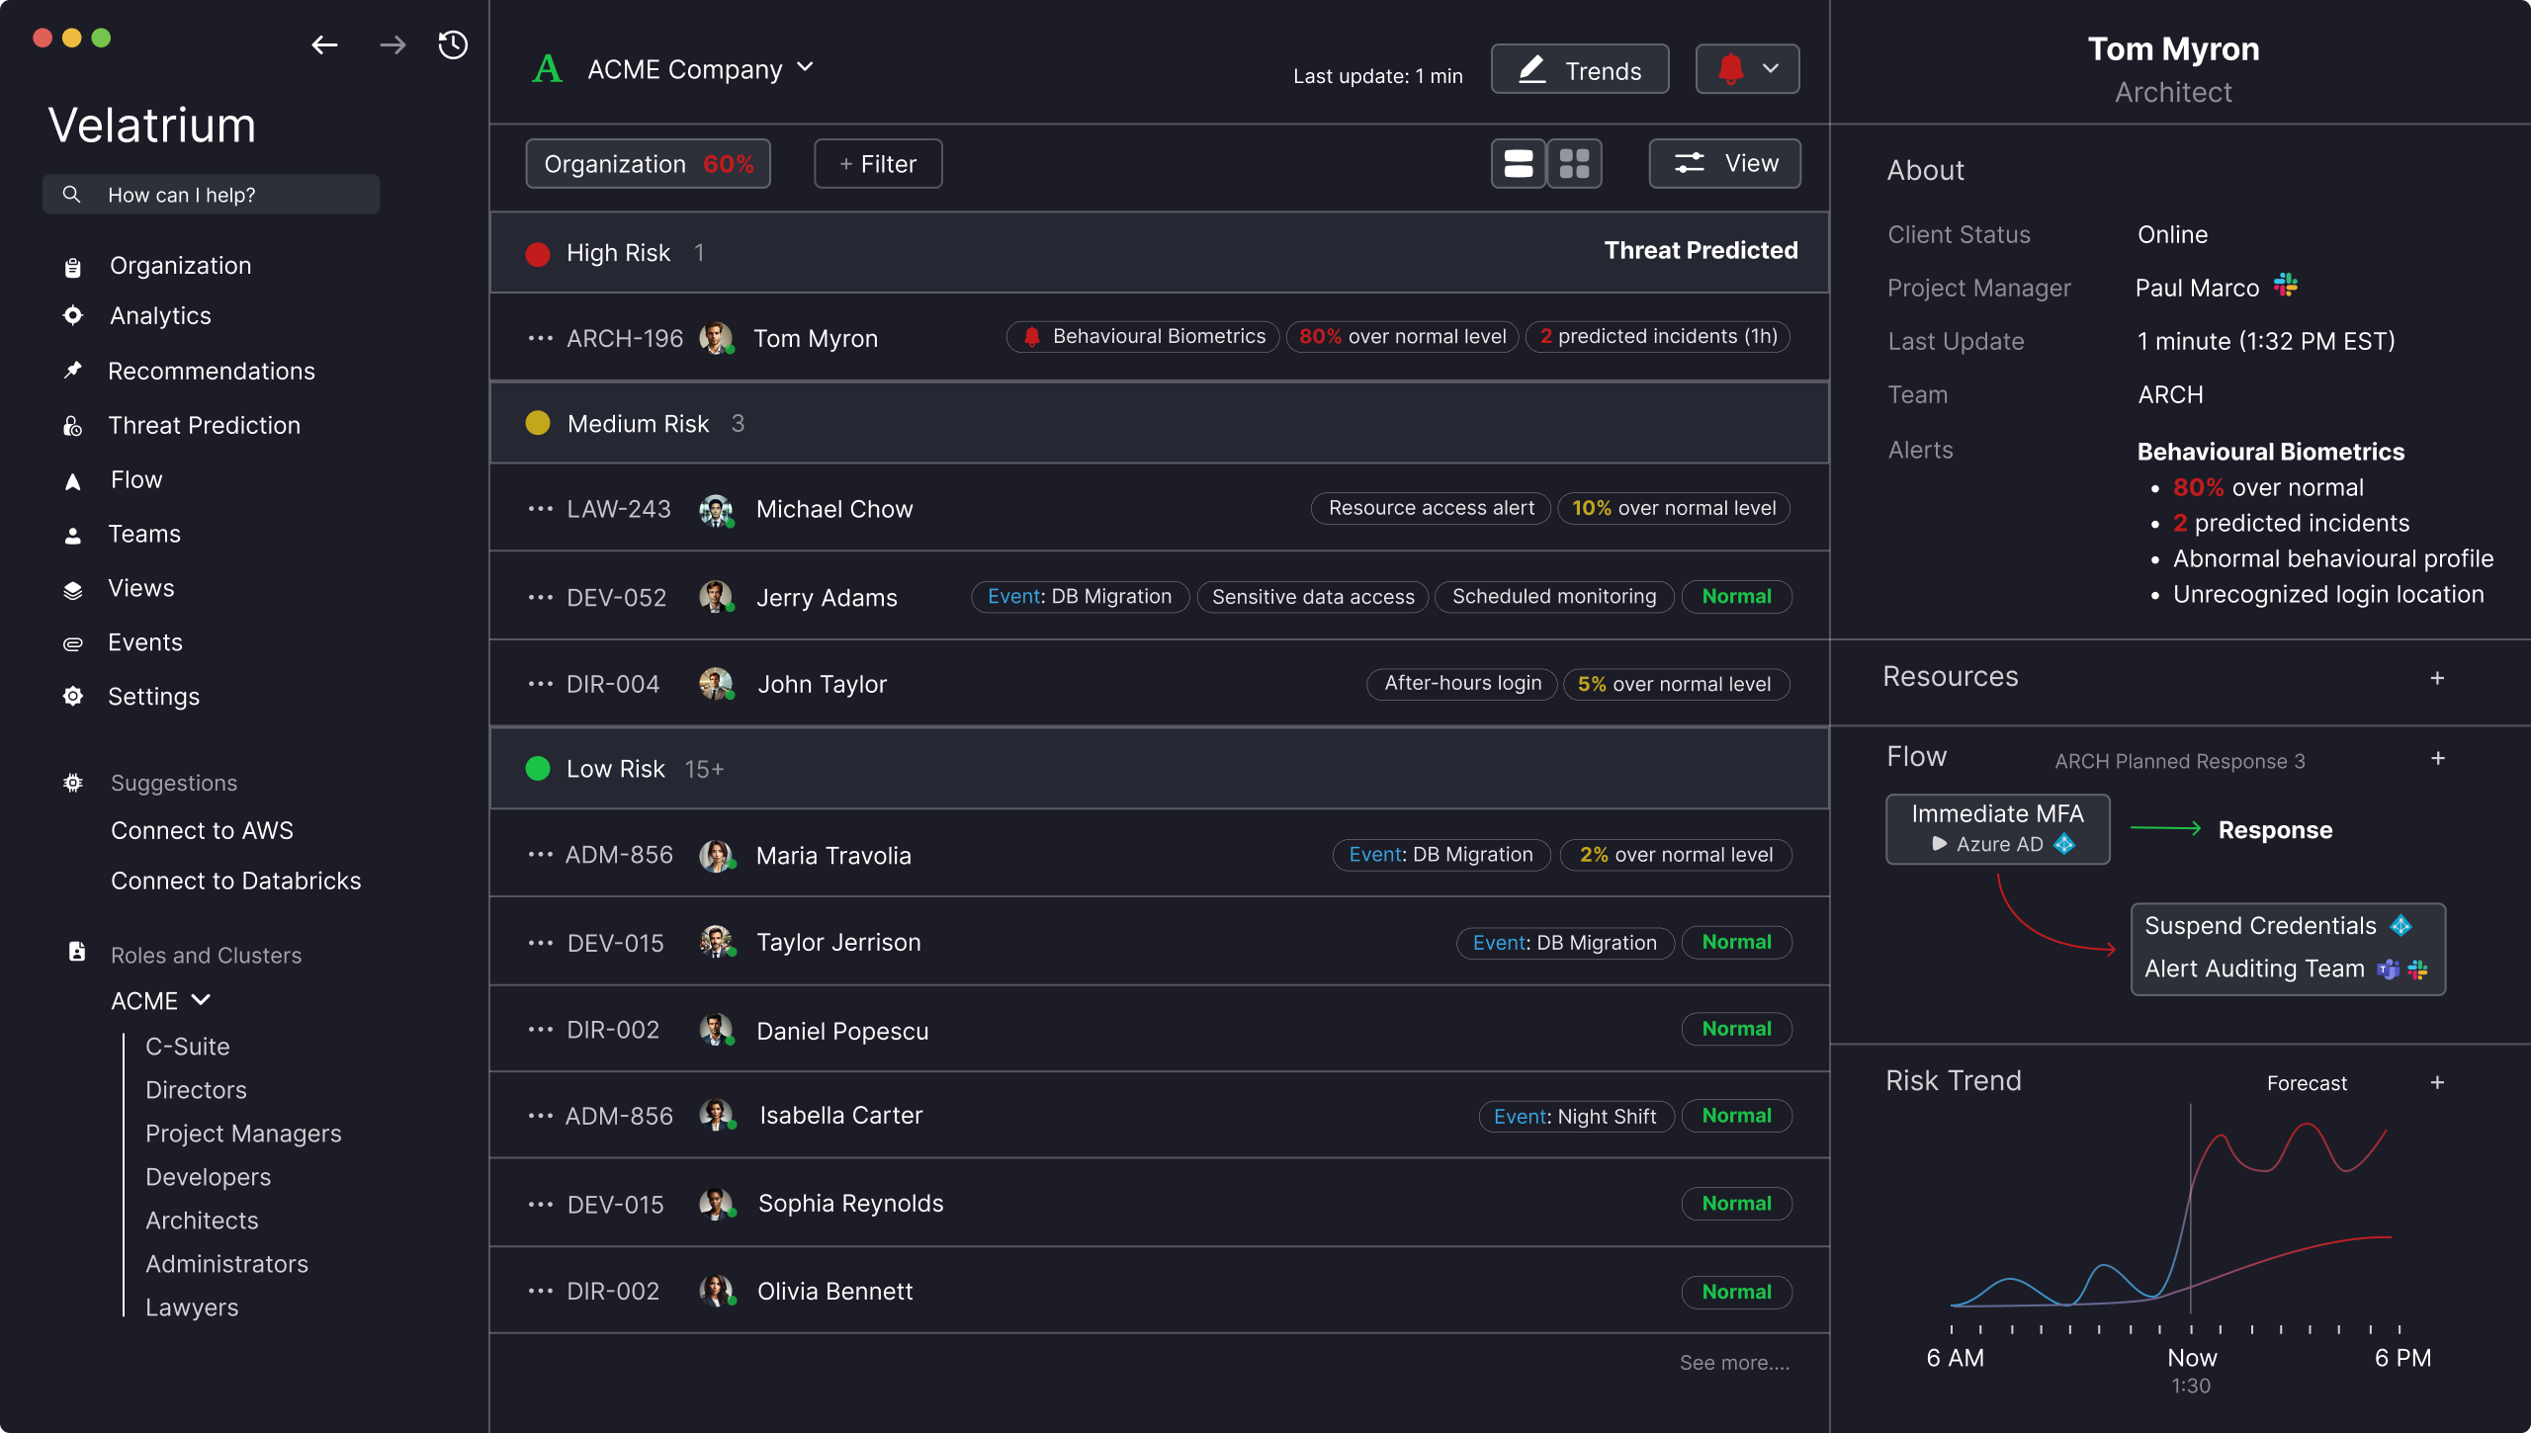This screenshot has width=2531, height=1433.
Task: Click the Flow sidebar icon
Action: [x=72, y=481]
